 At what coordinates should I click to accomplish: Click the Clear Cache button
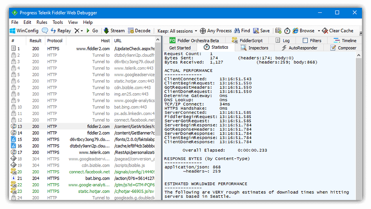(x=337, y=31)
